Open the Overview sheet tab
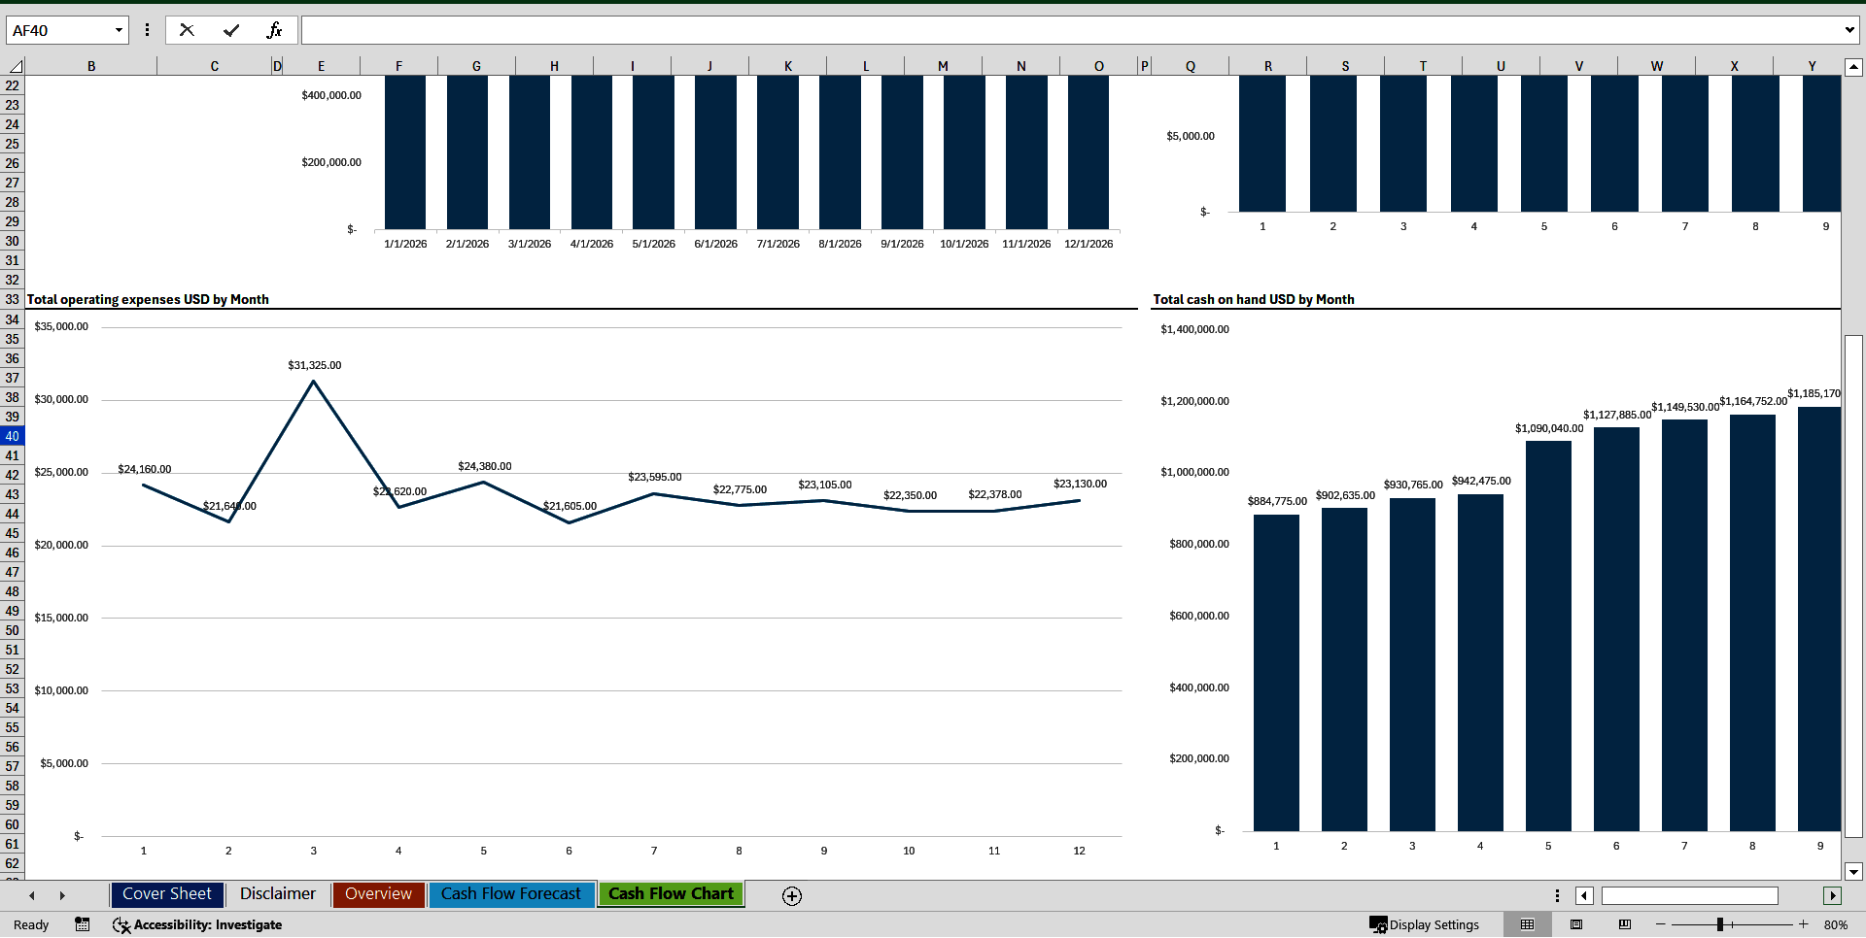 pos(378,893)
